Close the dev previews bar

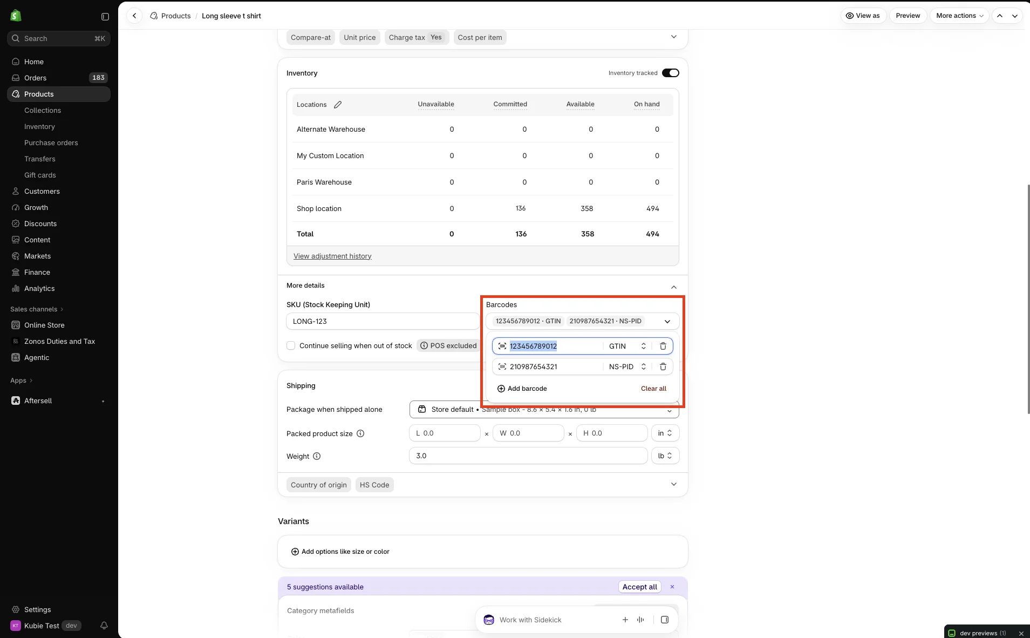coord(1021,633)
